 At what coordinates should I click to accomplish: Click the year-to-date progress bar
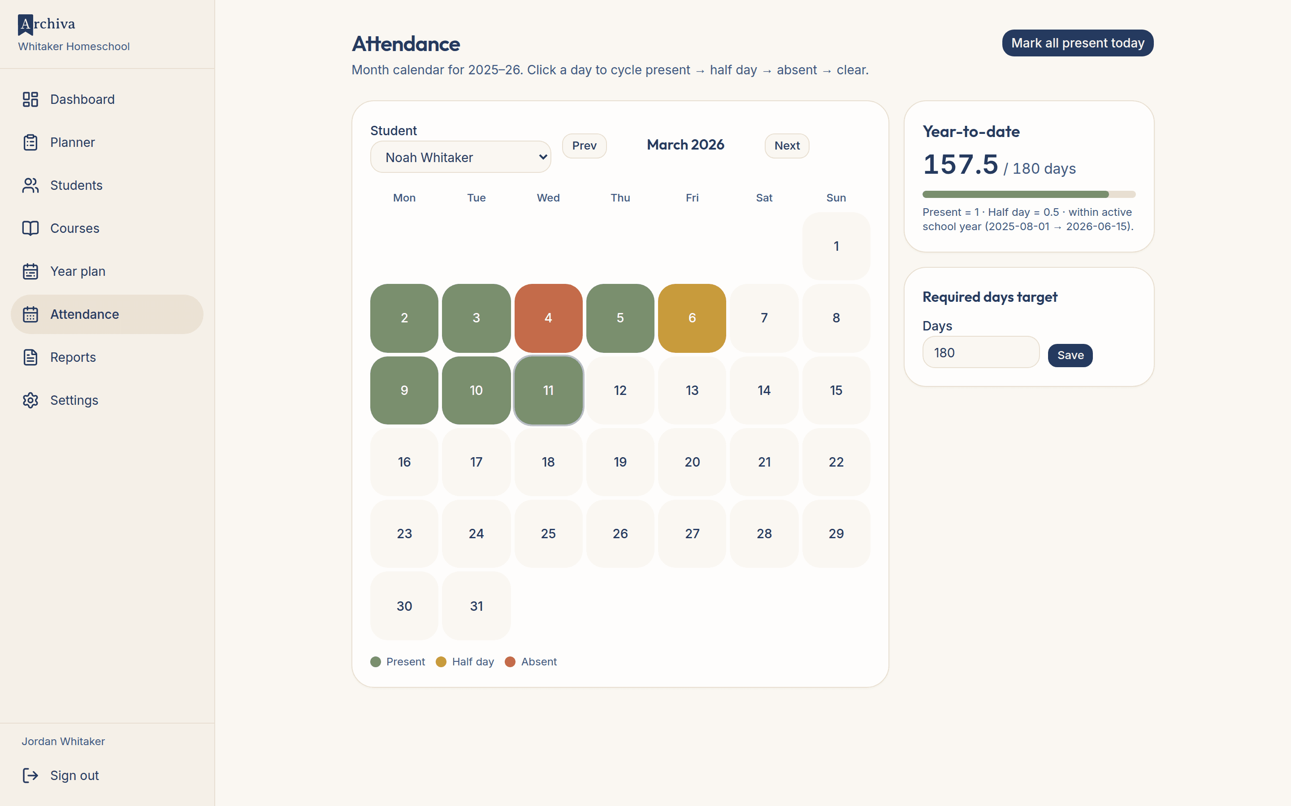pos(1028,195)
